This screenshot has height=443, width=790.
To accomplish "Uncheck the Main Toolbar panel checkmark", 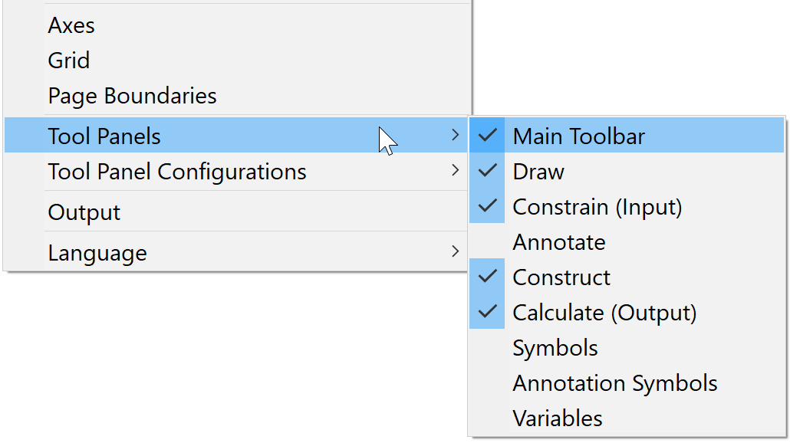I will pos(487,136).
